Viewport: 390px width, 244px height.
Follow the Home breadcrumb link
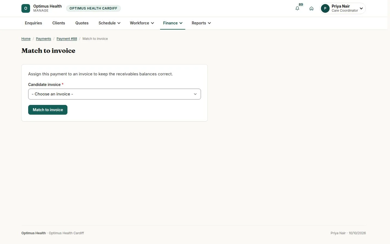(x=26, y=39)
